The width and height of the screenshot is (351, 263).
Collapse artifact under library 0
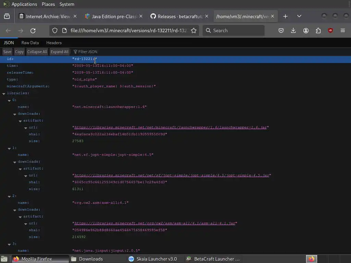[20, 121]
